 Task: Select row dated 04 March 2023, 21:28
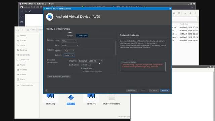(185, 37)
